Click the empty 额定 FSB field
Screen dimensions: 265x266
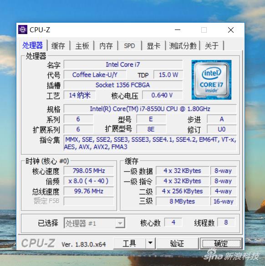[89, 201]
